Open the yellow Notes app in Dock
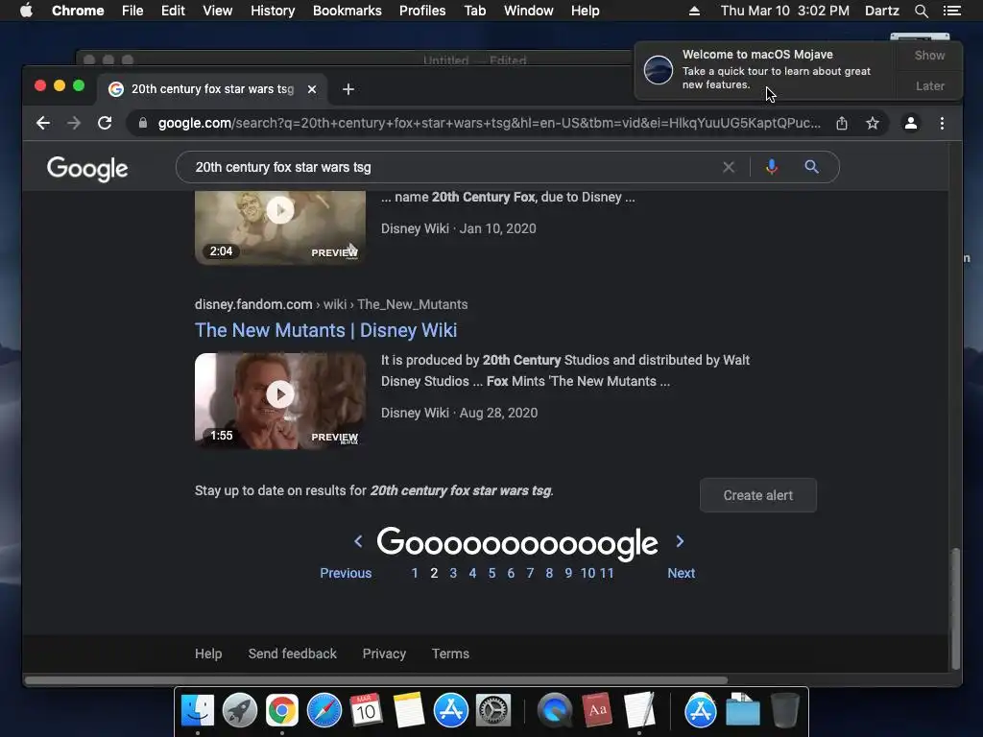Viewport: 983px width, 737px height. pos(409,711)
